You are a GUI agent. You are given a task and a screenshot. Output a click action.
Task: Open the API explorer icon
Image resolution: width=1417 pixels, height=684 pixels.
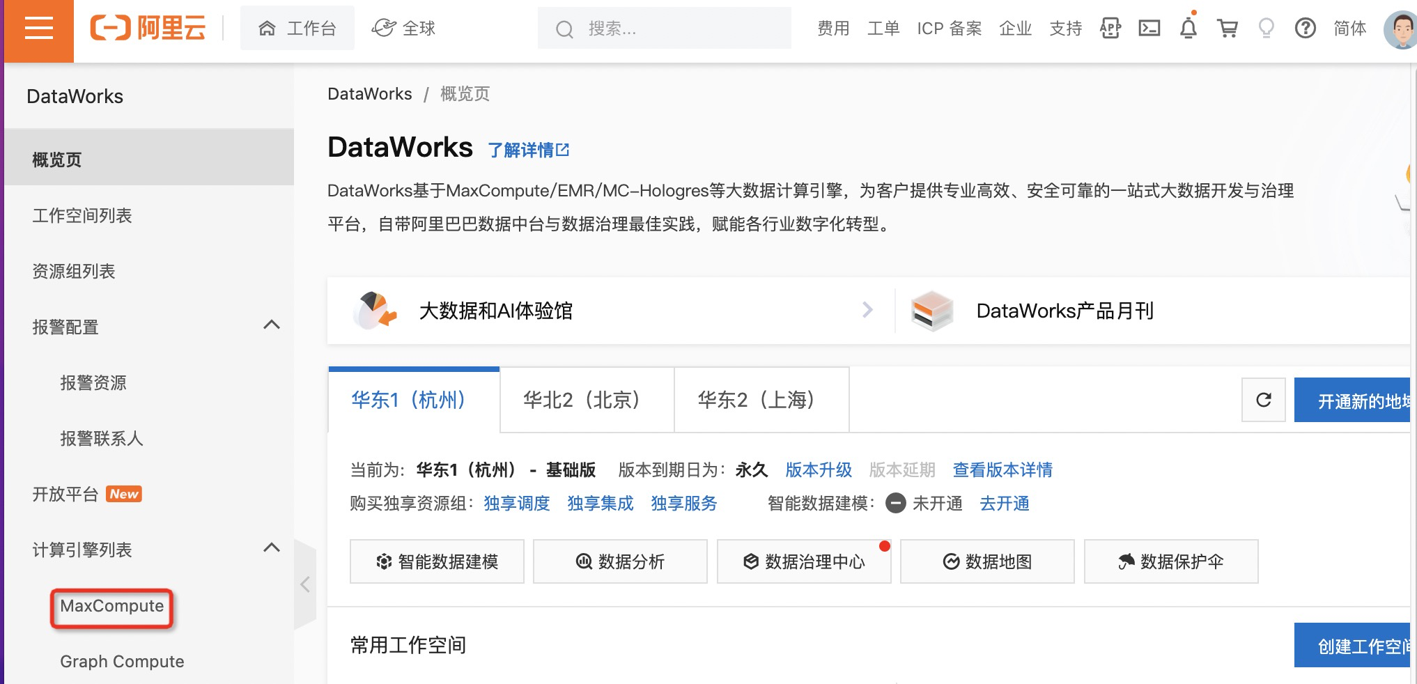pos(1110,29)
